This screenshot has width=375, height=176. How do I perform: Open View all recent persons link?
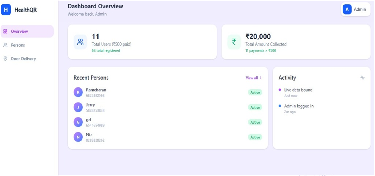coord(252,78)
